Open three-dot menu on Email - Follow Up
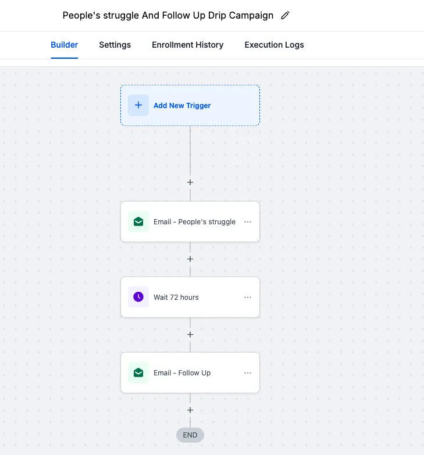 tap(248, 373)
